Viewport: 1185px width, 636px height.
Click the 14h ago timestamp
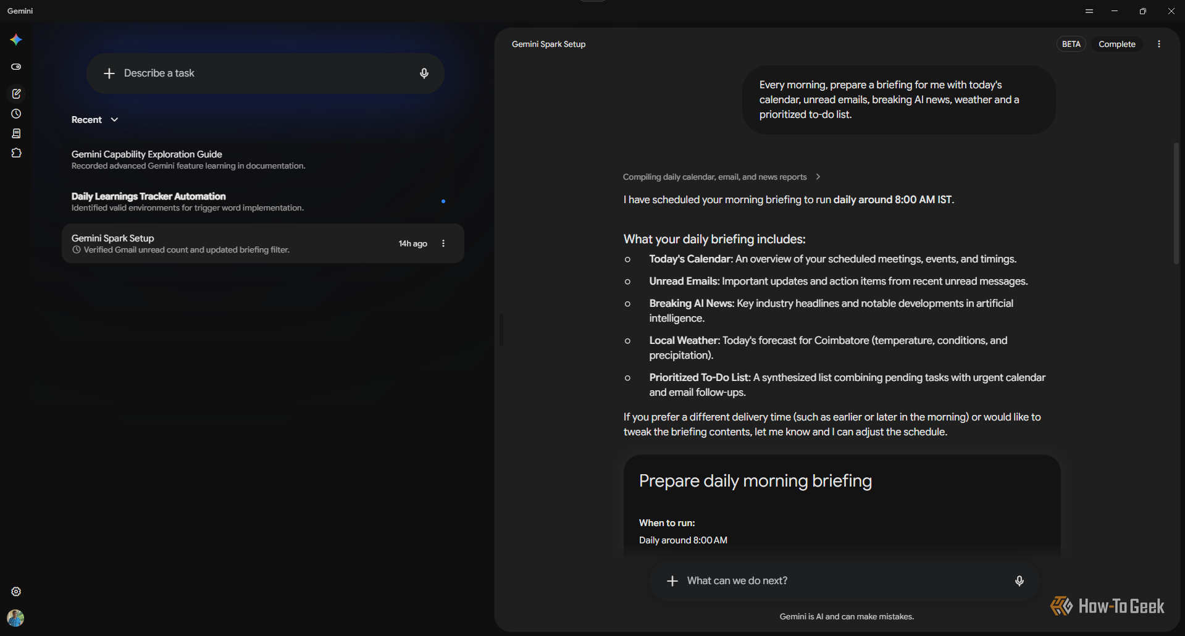(x=413, y=244)
